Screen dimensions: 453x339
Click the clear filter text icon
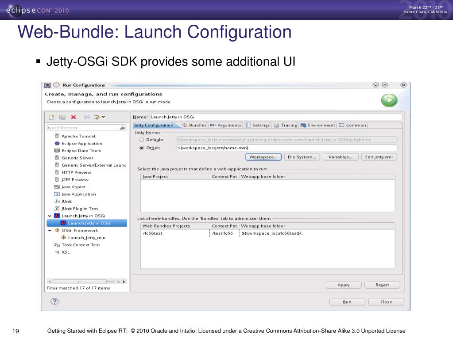(x=123, y=128)
